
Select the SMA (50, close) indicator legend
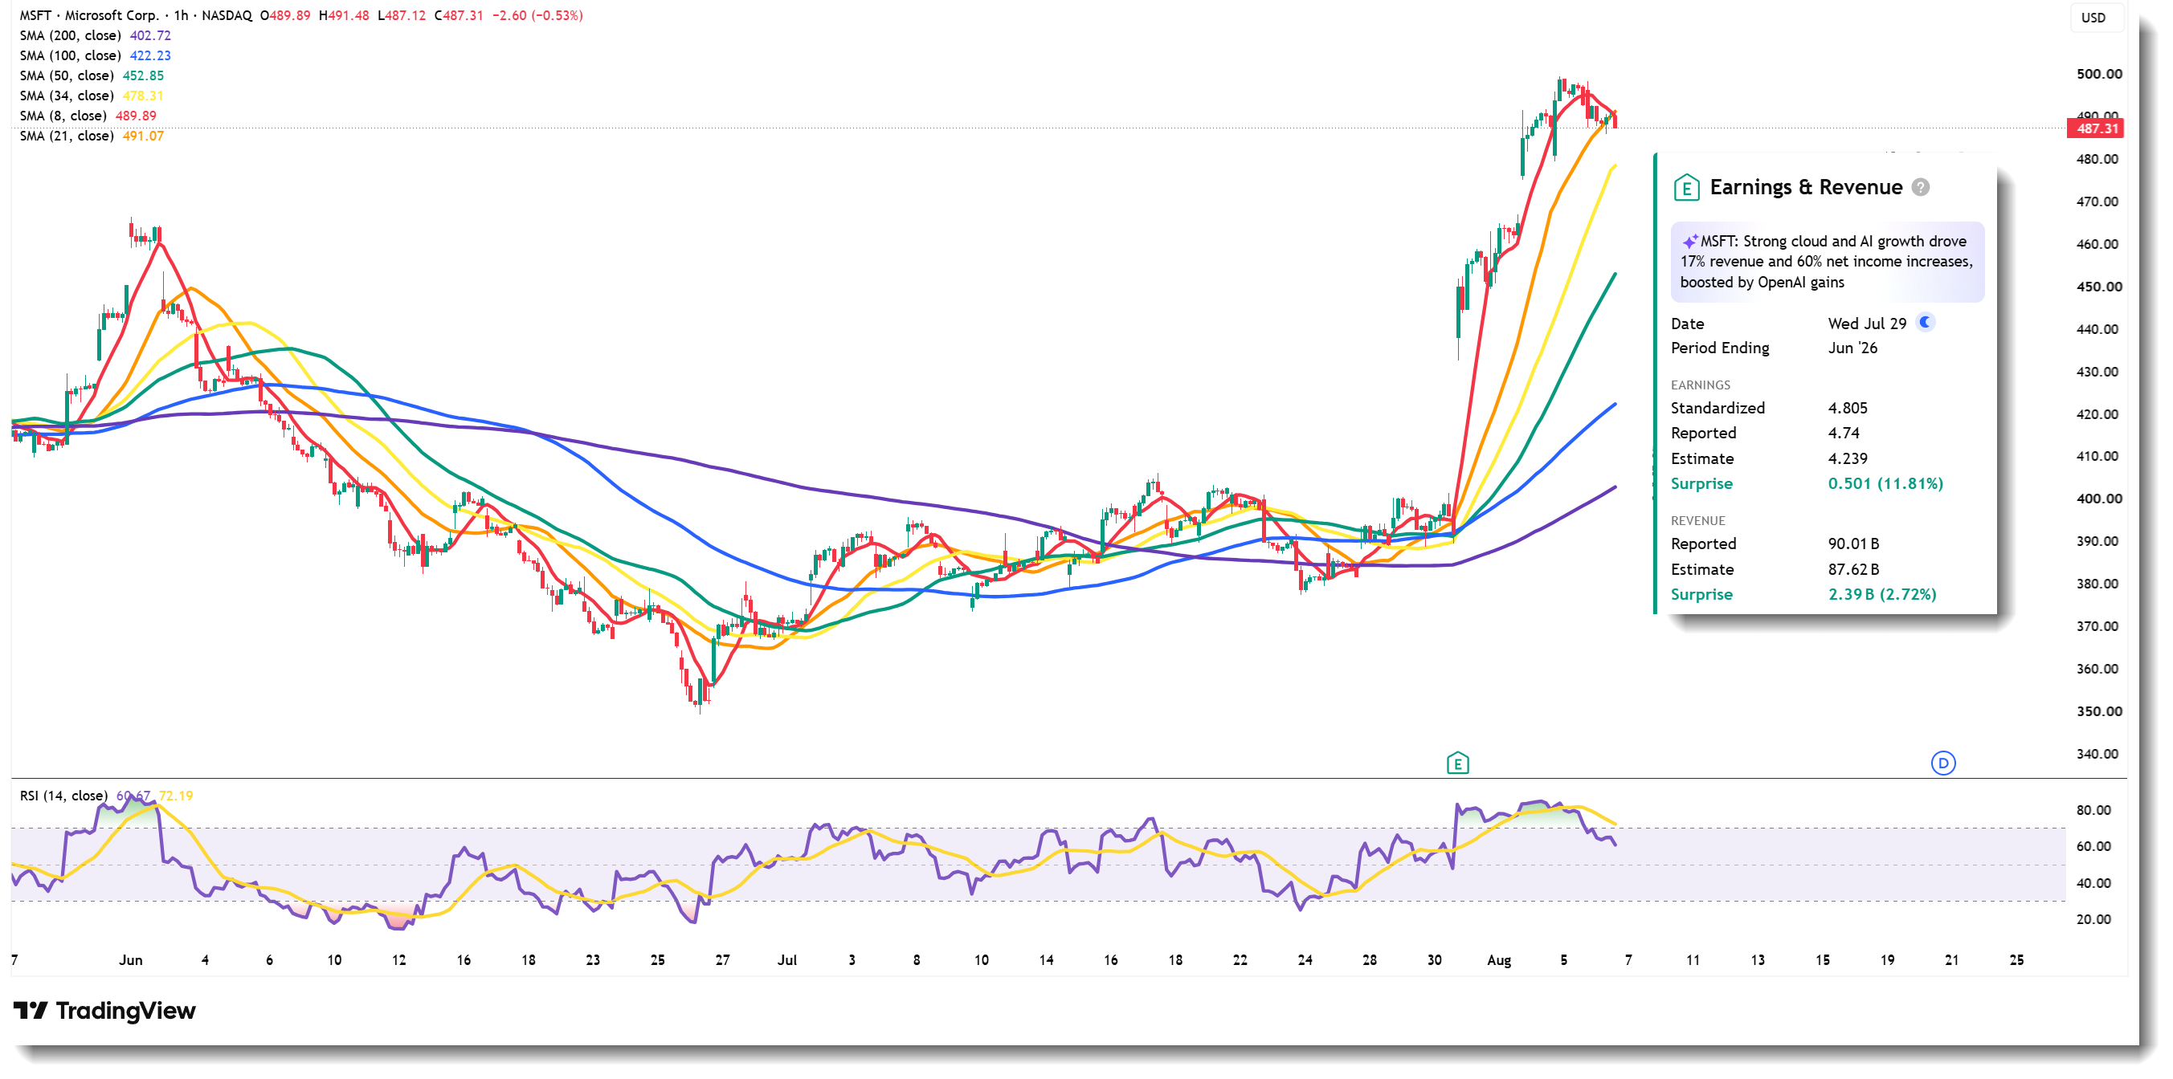[67, 75]
